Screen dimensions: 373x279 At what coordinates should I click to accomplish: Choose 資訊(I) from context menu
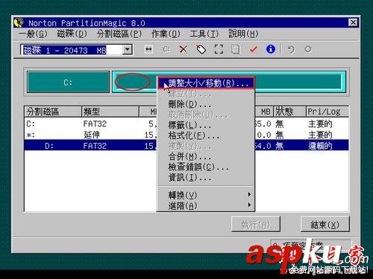(206, 177)
